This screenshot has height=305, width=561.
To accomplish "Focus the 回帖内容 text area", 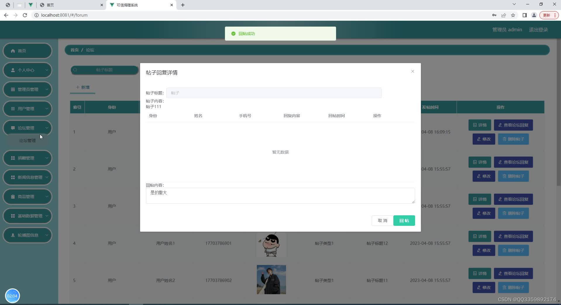I will click(x=280, y=196).
